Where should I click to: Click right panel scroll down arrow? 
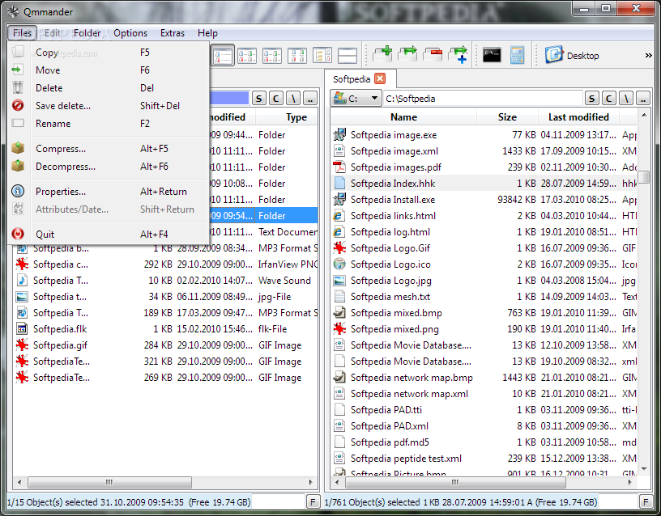[644, 469]
